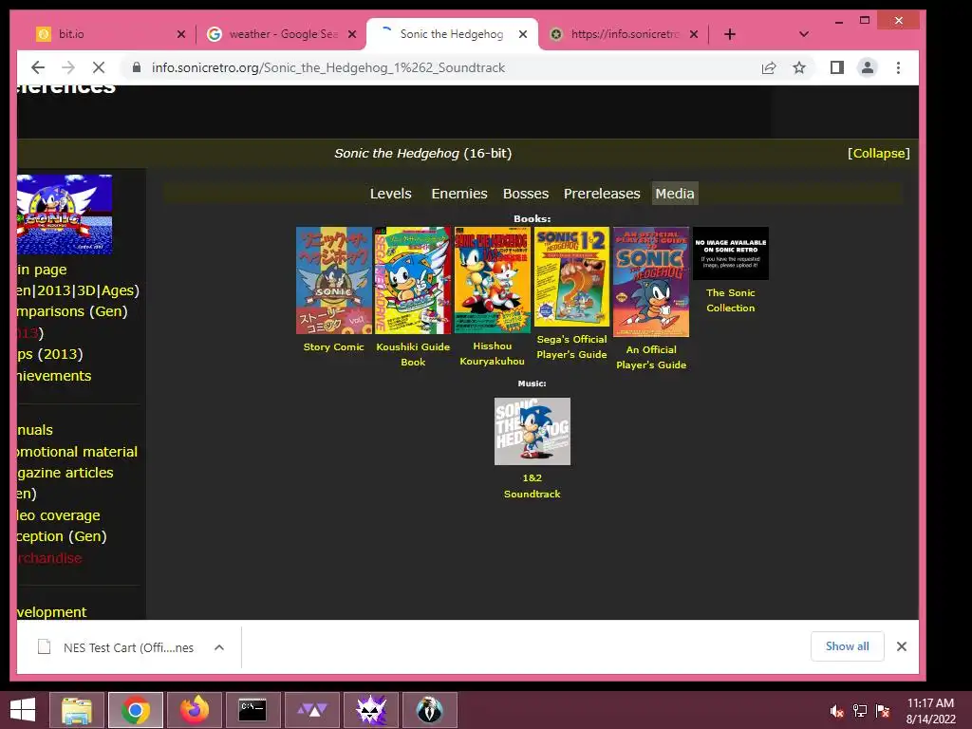Viewport: 972px width, 729px height.
Task: Open the Bosses navbox tab
Action: pos(526,194)
